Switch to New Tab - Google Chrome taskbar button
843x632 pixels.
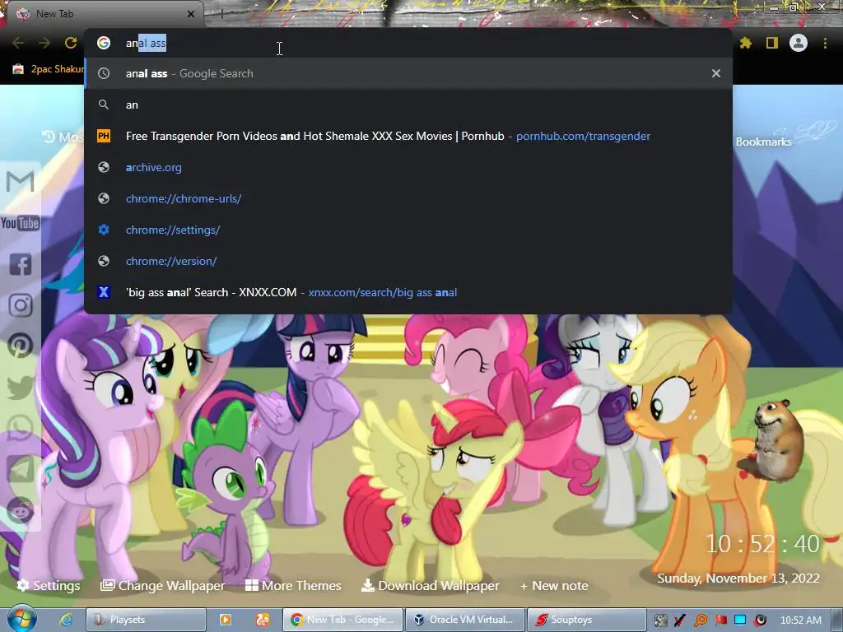point(343,620)
